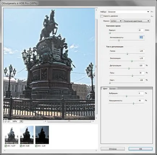This screenshot has width=157, height=155.
Task: Click the OK button
Action: coord(140,149)
